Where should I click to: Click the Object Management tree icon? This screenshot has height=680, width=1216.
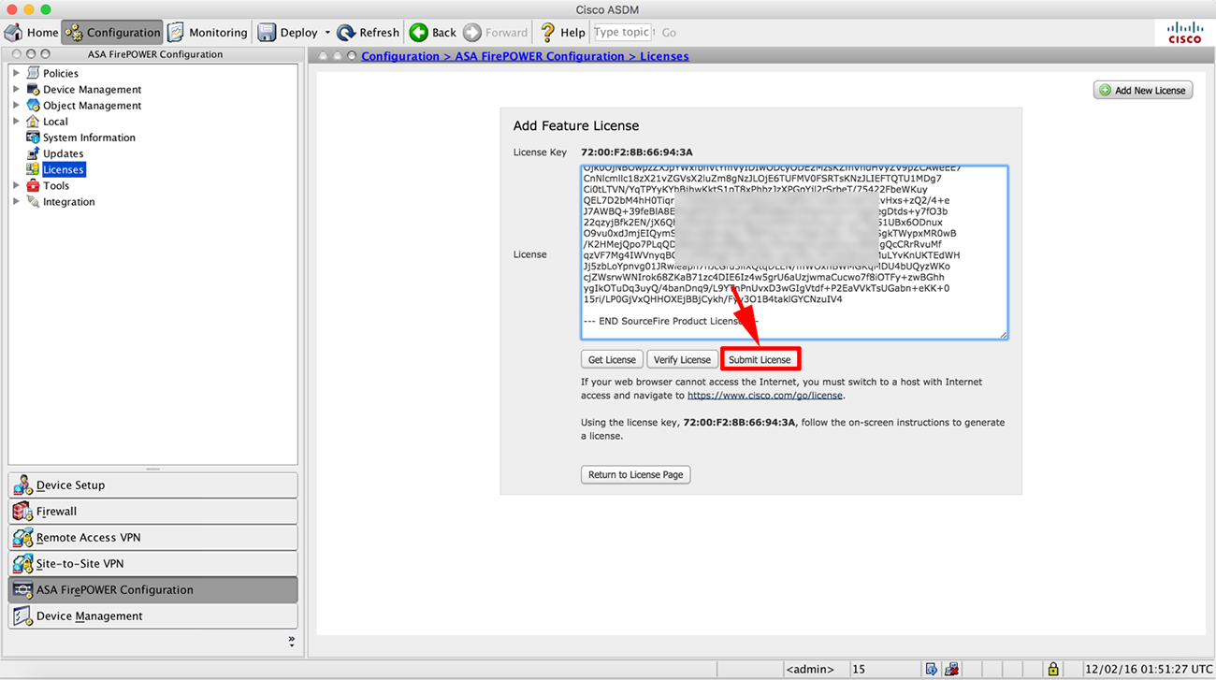tap(33, 105)
